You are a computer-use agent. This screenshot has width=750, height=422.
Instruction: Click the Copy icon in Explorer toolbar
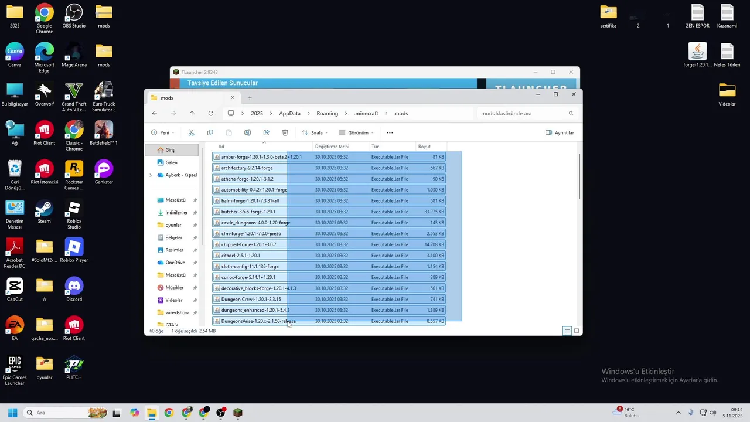[210, 132]
